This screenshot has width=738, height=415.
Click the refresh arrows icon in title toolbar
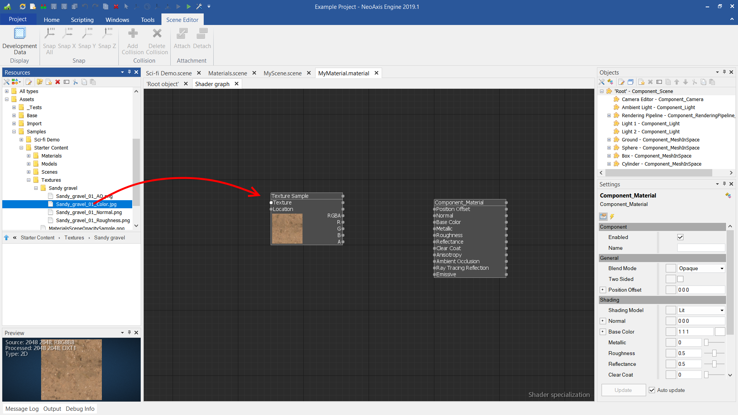click(x=23, y=7)
